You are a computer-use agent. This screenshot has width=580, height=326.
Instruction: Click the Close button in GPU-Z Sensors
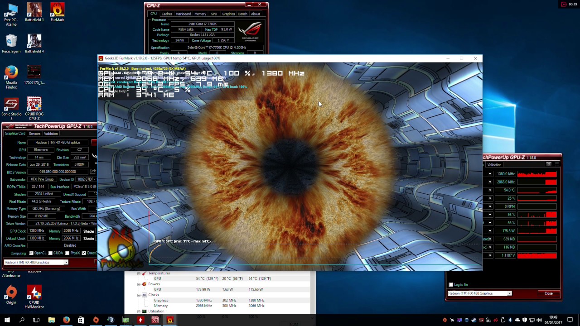(548, 293)
